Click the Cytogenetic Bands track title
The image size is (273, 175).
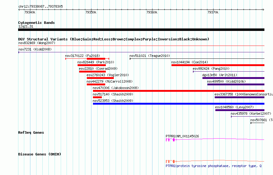(x=37, y=23)
